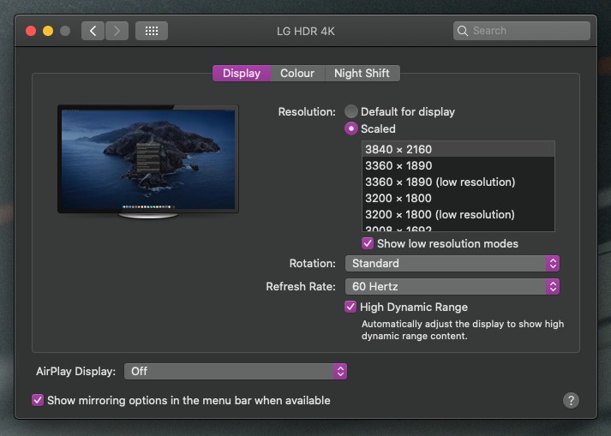Select the Scaled resolution radio button
611x436 pixels.
pyautogui.click(x=351, y=128)
